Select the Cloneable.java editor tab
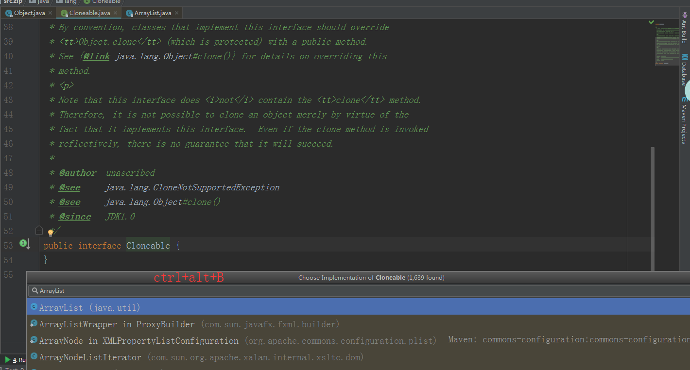This screenshot has height=370, width=690. pyautogui.click(x=89, y=13)
